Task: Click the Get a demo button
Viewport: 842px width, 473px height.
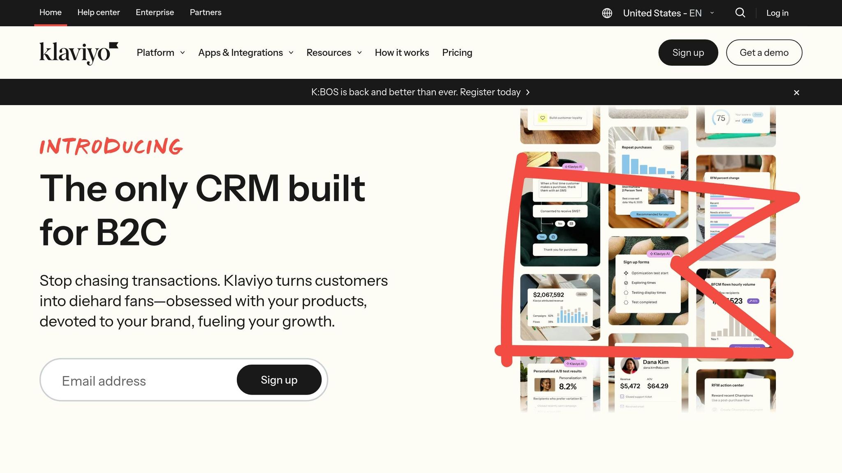Action: tap(764, 53)
